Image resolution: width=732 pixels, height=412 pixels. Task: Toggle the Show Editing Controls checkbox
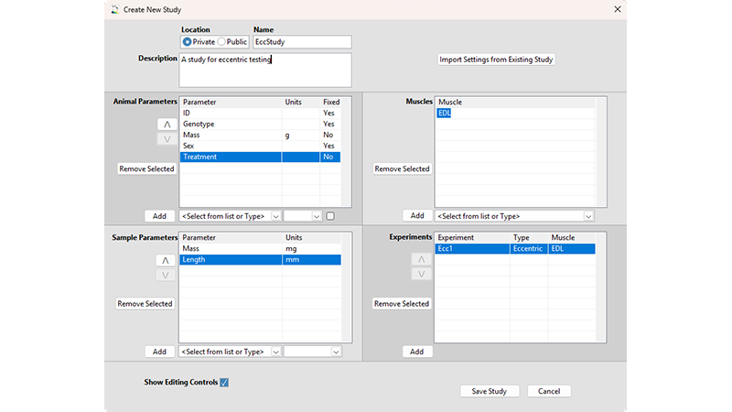click(x=224, y=383)
